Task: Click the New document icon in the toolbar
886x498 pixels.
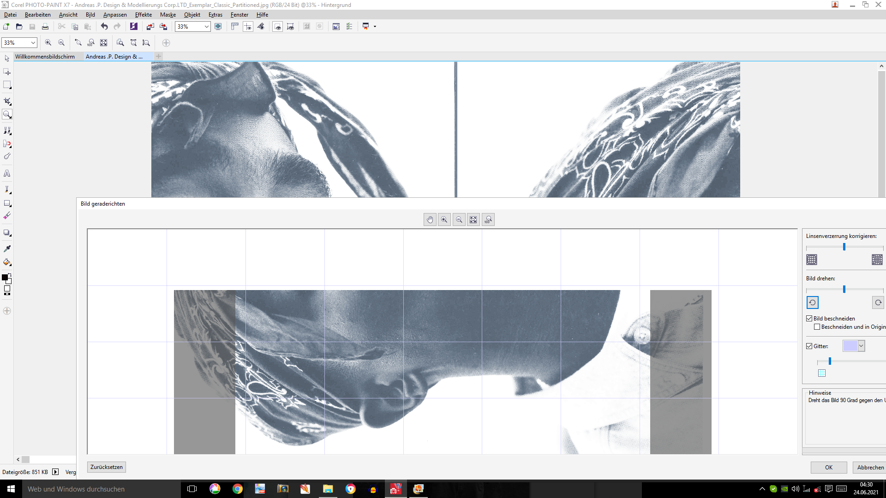Action: 6,26
